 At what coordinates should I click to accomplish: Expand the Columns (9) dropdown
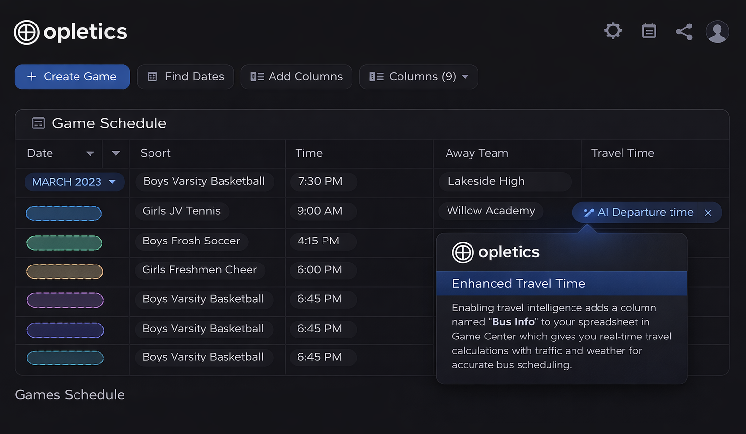click(x=419, y=77)
